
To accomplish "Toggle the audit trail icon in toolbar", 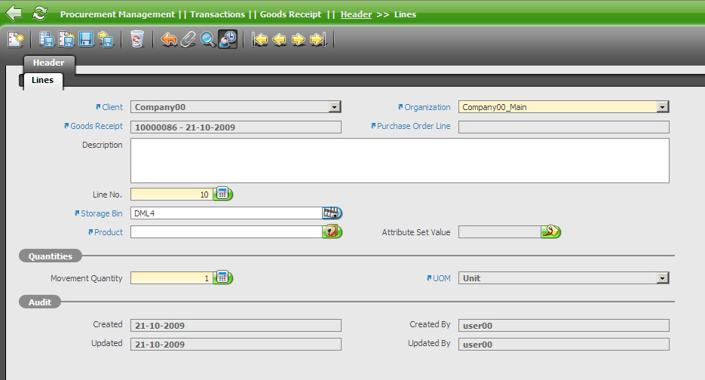I will 228,39.
